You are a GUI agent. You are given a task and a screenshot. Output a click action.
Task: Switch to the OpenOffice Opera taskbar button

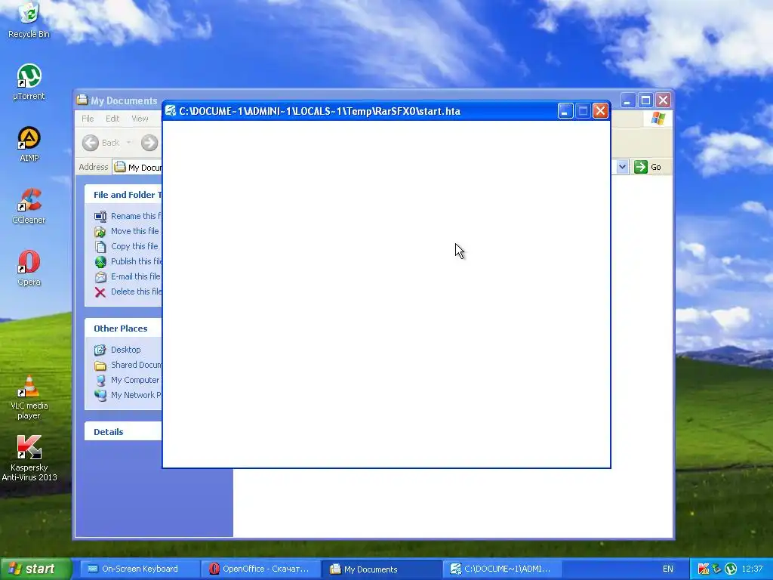[x=260, y=569]
